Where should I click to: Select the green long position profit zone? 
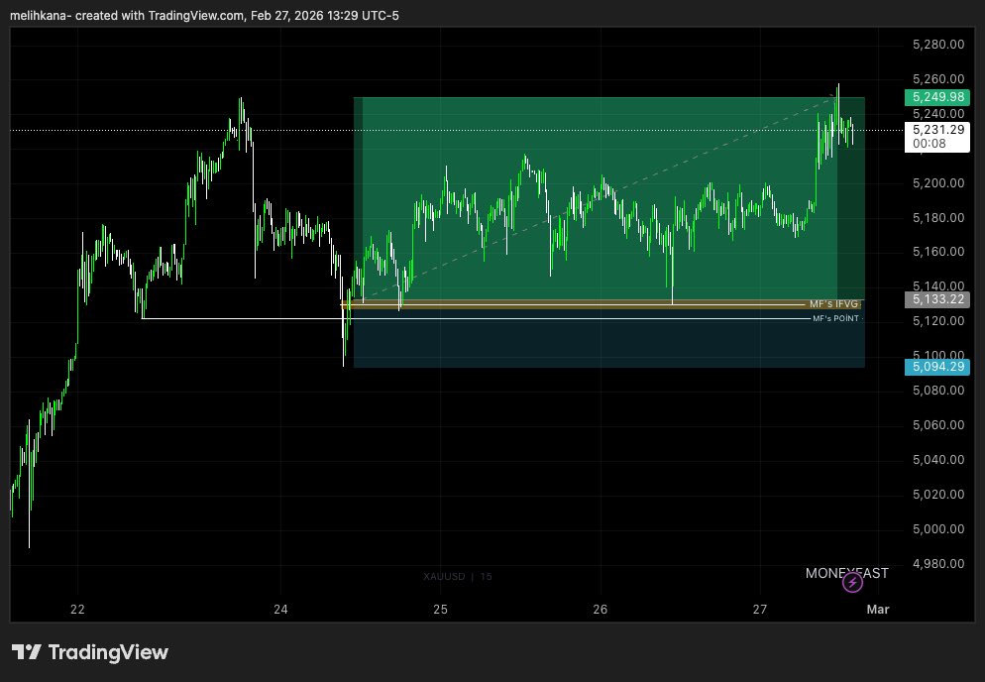pyautogui.click(x=609, y=198)
